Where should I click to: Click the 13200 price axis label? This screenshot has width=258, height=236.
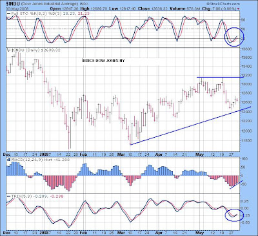point(246,76)
